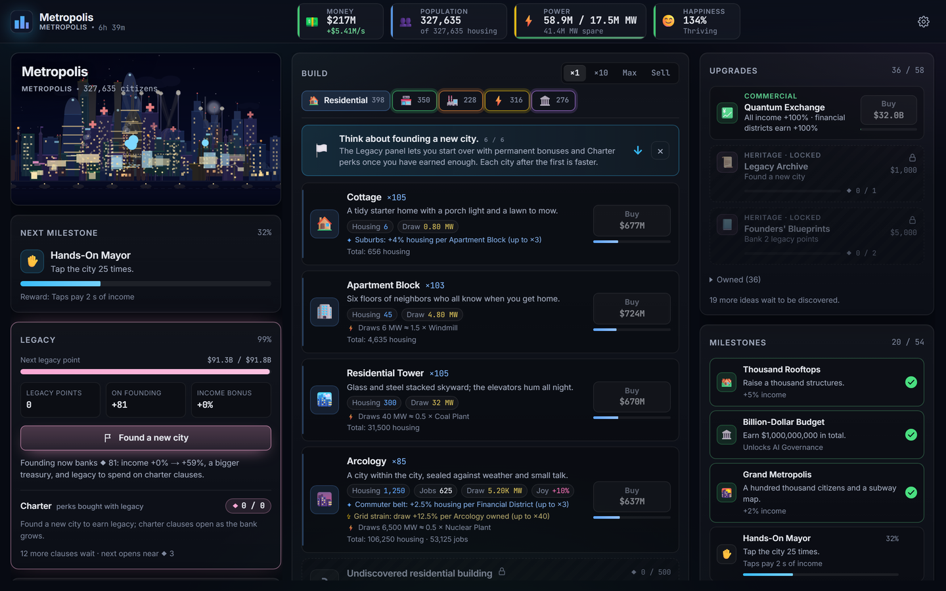946x591 pixels.
Task: Click the Residential Tower building icon
Action: point(325,400)
